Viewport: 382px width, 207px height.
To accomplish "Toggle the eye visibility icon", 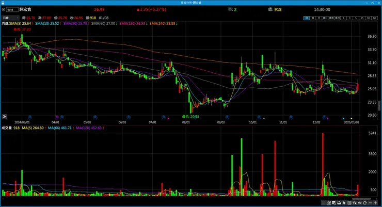I will [x=360, y=203].
